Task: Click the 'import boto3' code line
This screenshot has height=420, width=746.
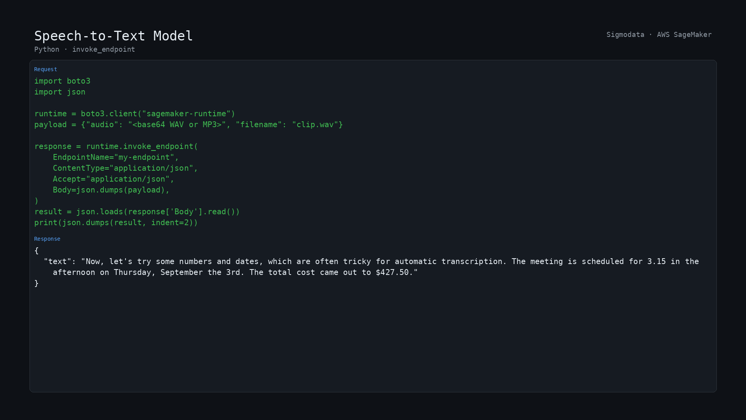Action: 62,81
